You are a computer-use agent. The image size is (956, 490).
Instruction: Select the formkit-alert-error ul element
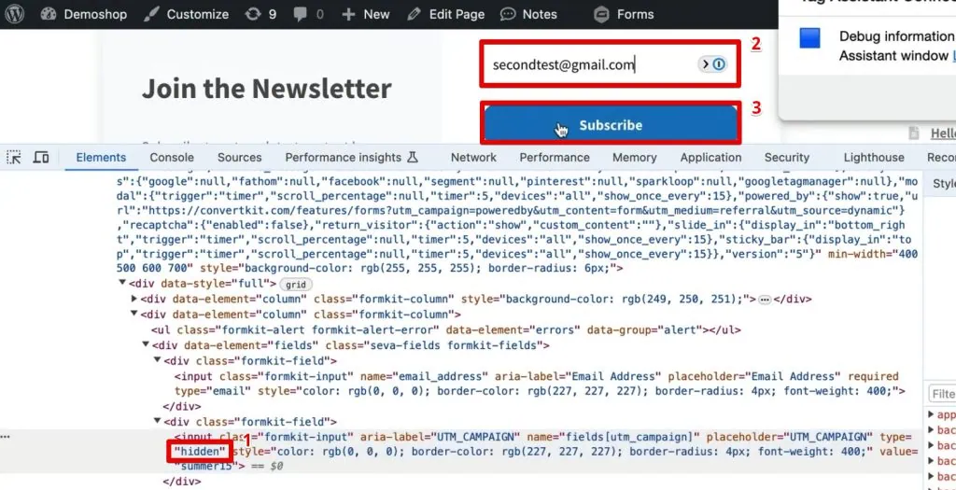(445, 329)
